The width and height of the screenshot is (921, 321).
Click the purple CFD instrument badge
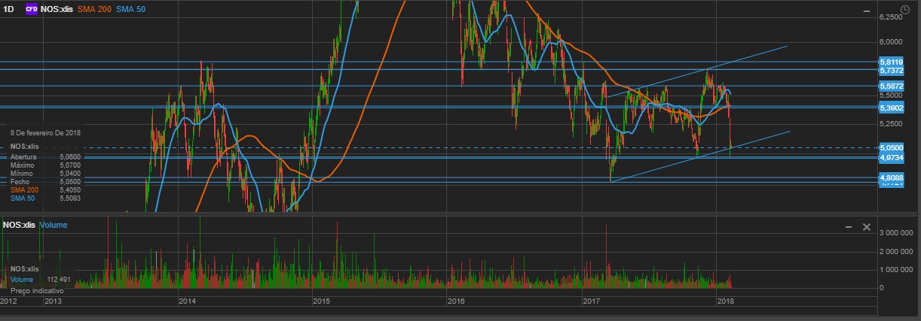click(x=32, y=9)
